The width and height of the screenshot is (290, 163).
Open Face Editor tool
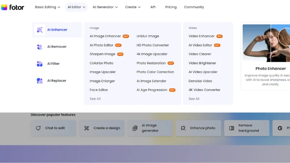coord(99,90)
